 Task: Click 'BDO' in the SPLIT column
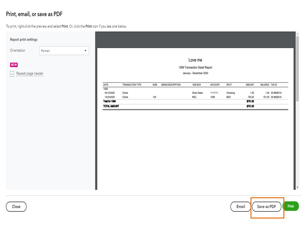point(229,97)
